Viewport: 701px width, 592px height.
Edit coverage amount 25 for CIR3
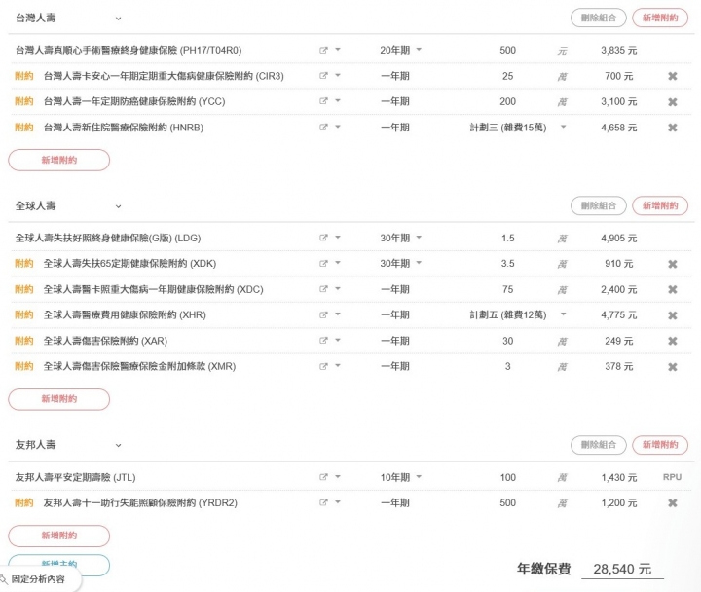507,76
